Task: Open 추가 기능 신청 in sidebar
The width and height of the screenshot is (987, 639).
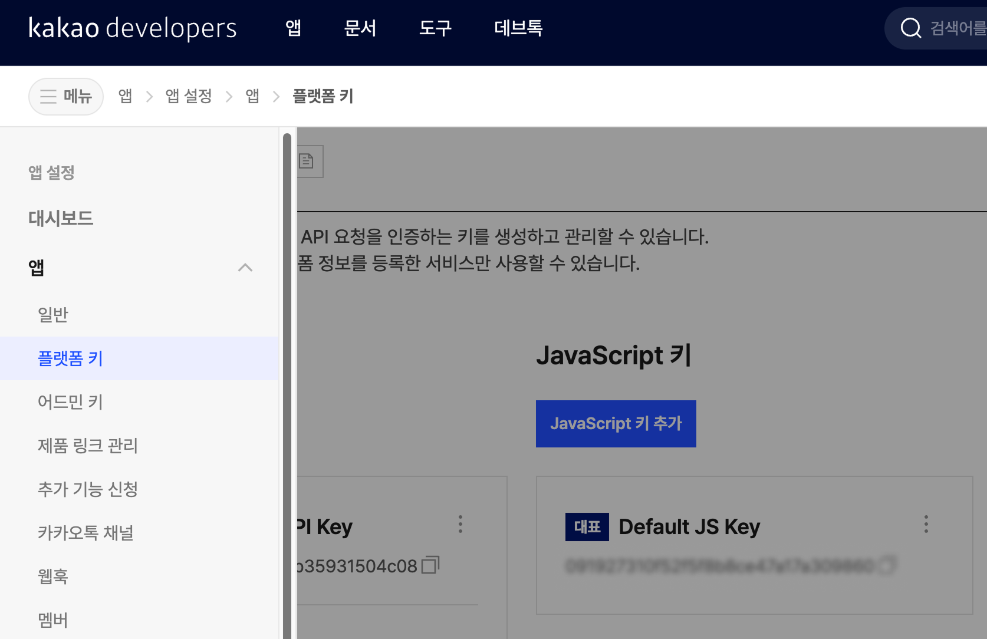Action: pos(87,489)
